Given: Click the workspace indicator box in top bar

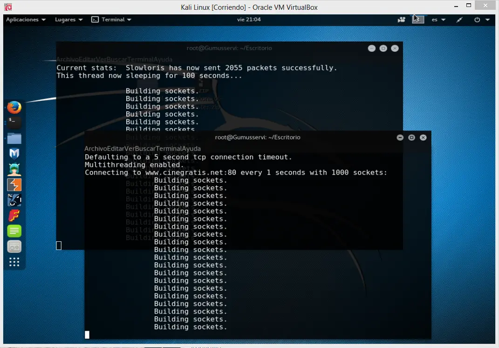Looking at the screenshot, I should point(418,20).
